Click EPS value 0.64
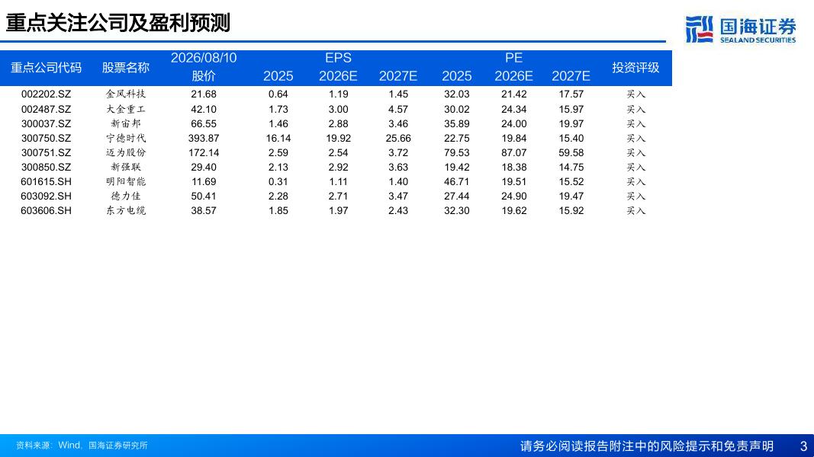Viewport: 814px width, 457px height. coord(278,94)
